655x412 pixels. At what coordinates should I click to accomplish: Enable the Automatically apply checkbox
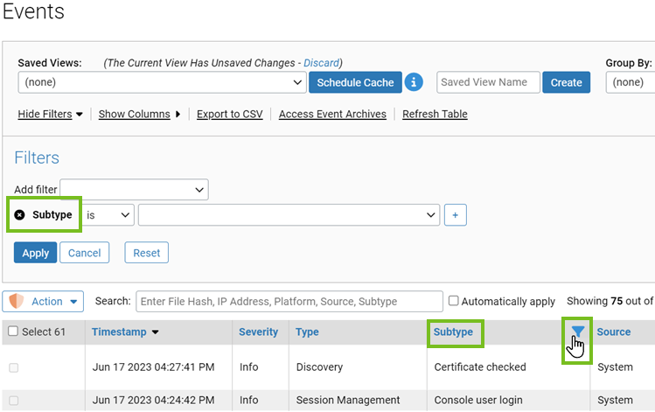pos(453,301)
